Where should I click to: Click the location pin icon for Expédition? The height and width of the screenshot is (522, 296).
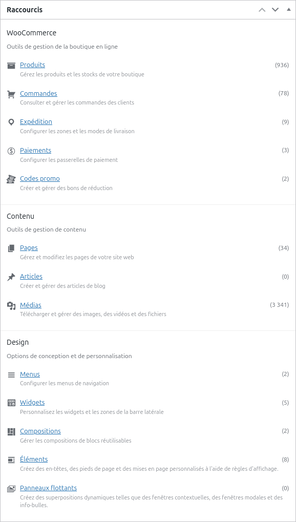point(11,122)
